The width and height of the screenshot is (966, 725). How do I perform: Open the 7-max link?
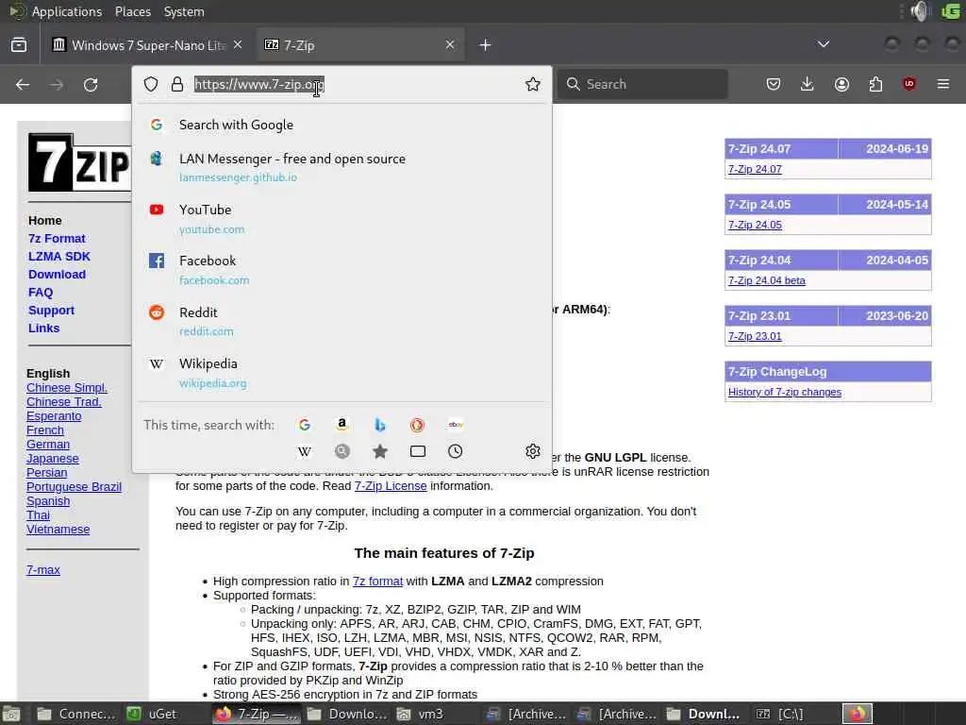pyautogui.click(x=43, y=570)
